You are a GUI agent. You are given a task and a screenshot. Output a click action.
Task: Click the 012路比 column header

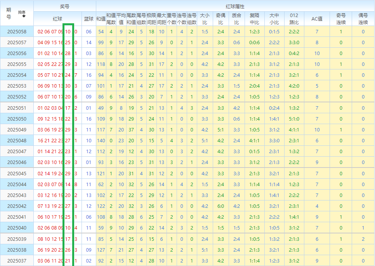pos(294,19)
